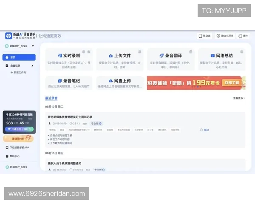
Task: Click 开通会员 | 领时长 membership button
Action: [19, 129]
